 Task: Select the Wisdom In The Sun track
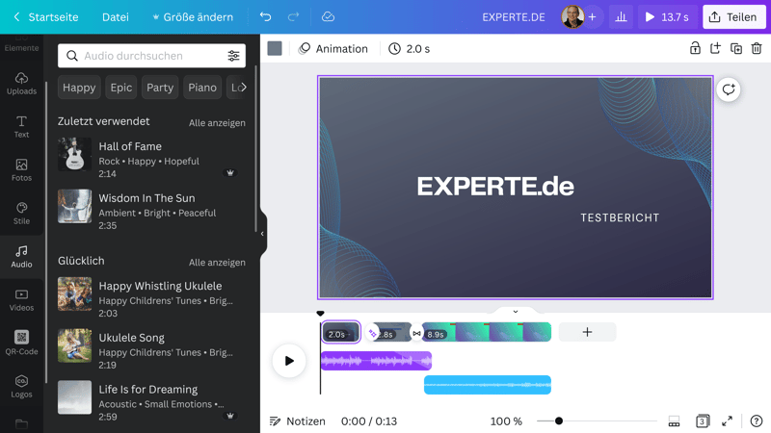coord(151,211)
